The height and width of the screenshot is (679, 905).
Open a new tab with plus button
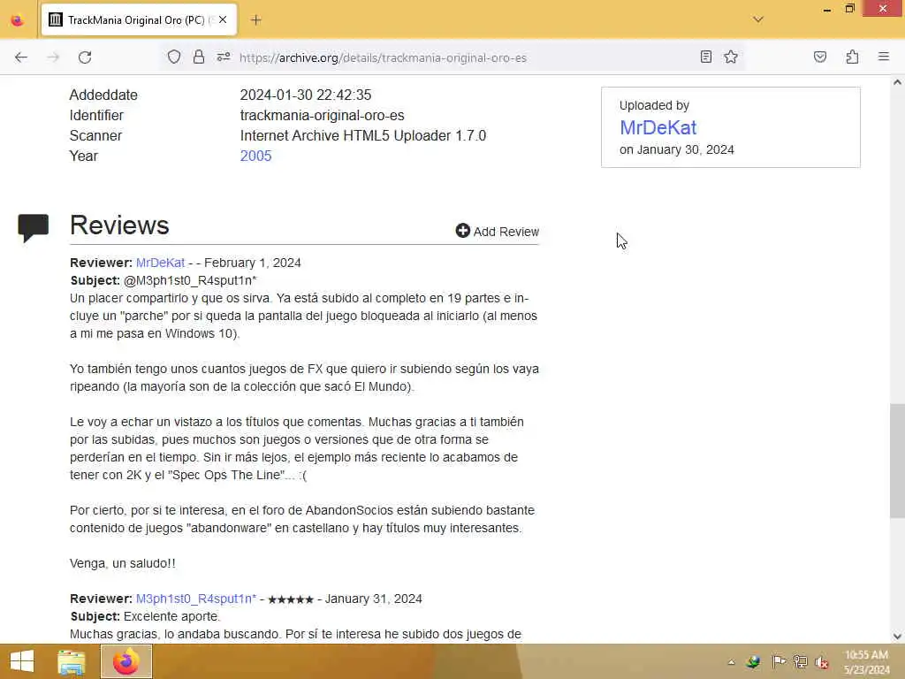[256, 20]
